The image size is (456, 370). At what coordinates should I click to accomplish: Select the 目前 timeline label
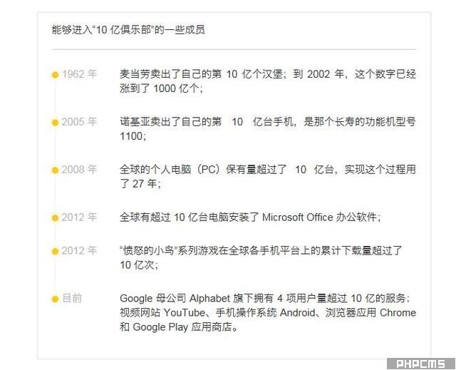pyautogui.click(x=72, y=298)
